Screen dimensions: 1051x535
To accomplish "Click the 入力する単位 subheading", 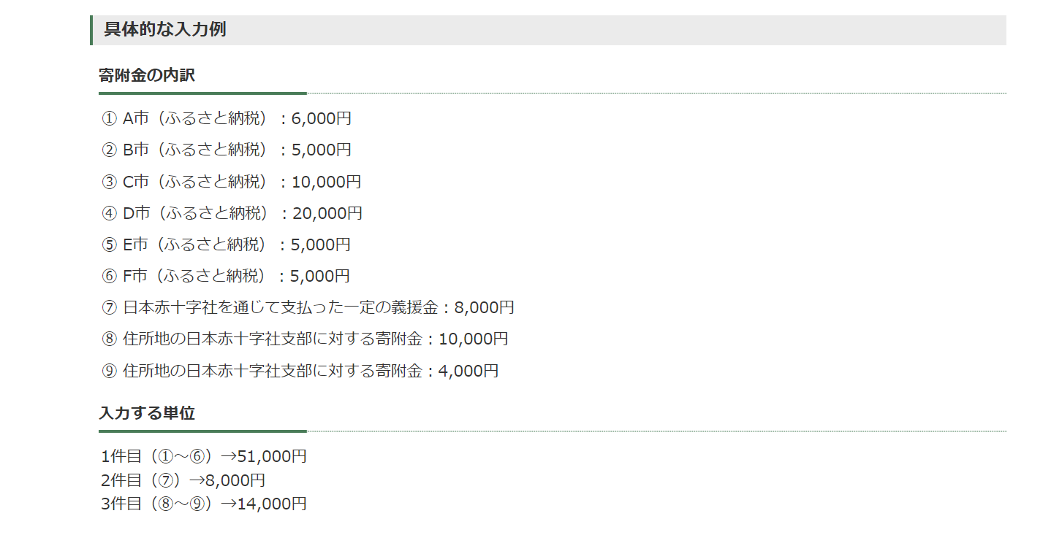I will (147, 413).
